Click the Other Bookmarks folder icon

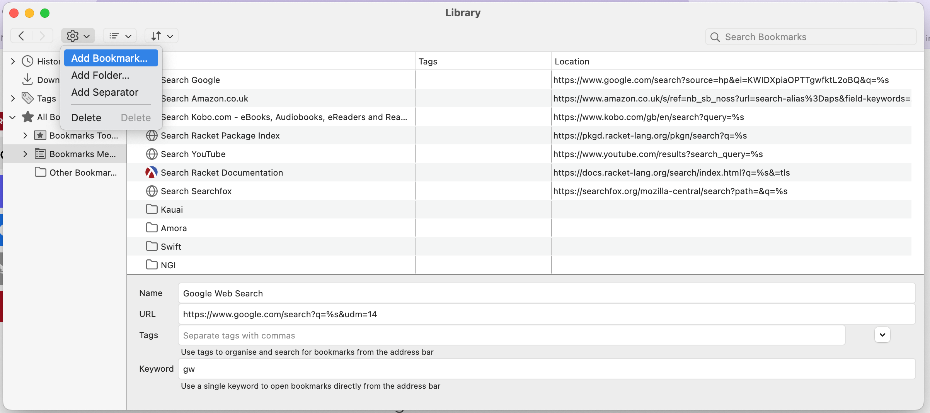click(x=40, y=172)
